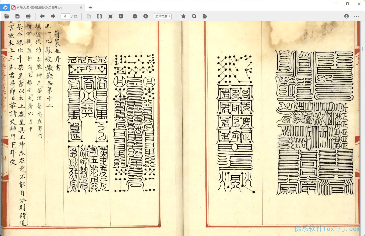Select single page view mode
This screenshot has height=236, width=365.
pos(89,16)
